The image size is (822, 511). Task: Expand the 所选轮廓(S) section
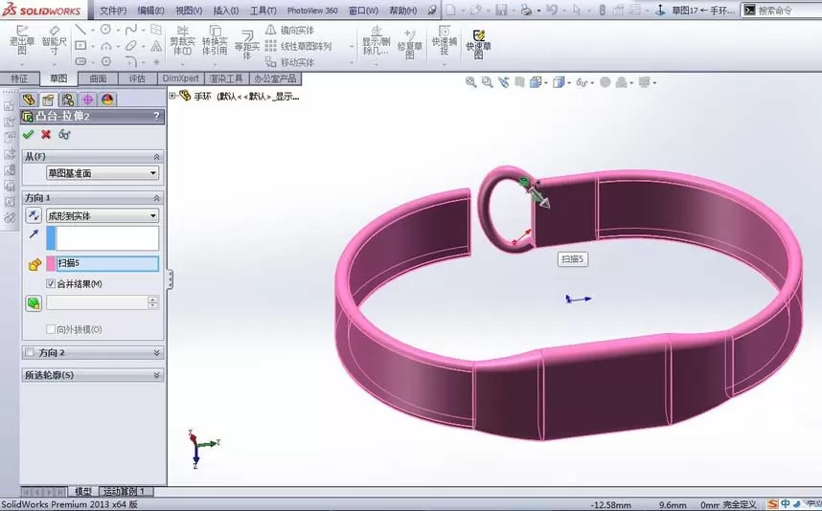(93, 375)
